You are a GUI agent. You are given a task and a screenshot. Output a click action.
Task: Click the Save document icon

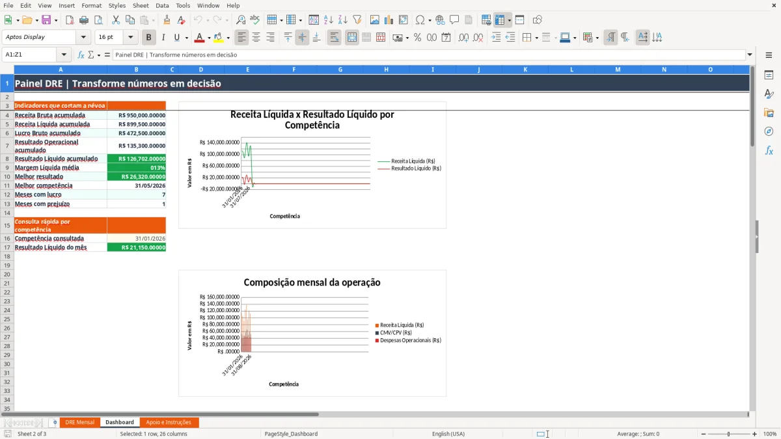click(x=46, y=20)
